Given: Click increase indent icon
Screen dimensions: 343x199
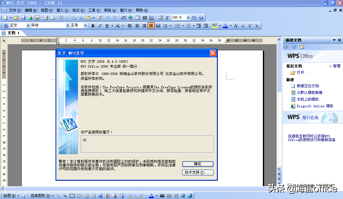Looking at the screenshot, I should click(206, 26).
